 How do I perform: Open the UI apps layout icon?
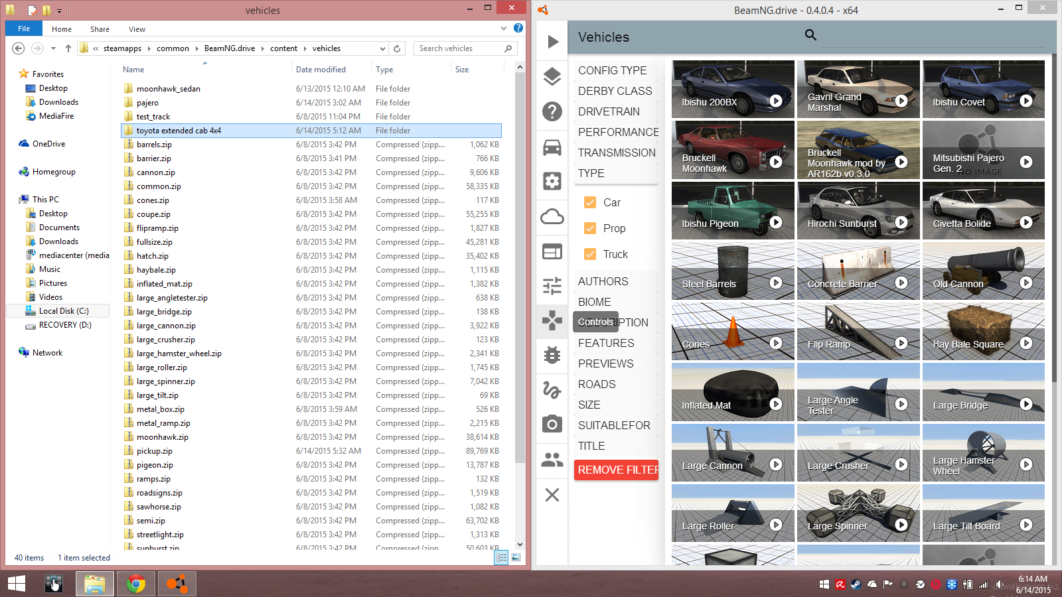pos(552,251)
